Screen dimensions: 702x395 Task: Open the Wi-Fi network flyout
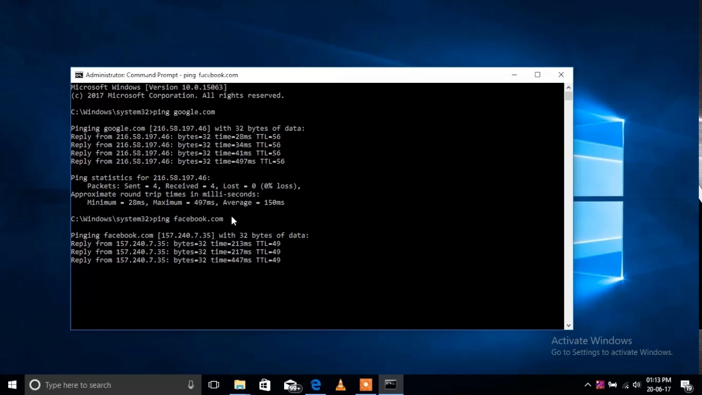pyautogui.click(x=625, y=385)
